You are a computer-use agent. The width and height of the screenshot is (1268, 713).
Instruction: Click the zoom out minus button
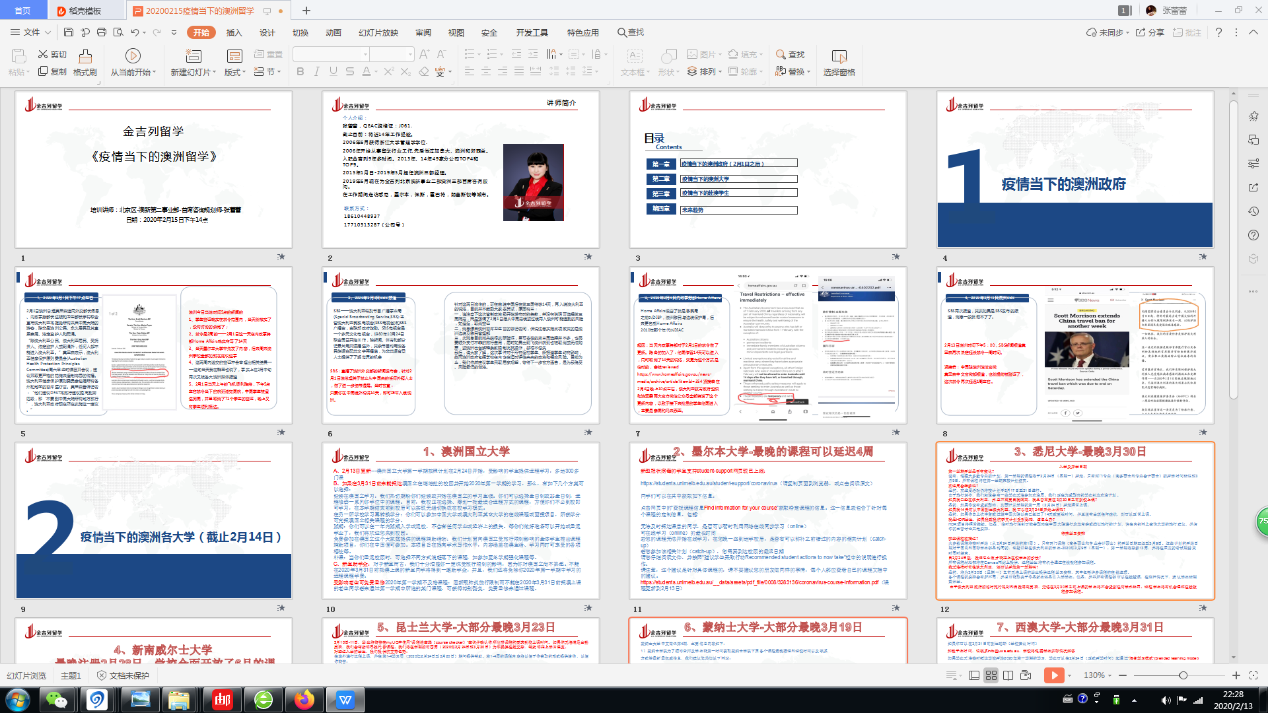(x=1121, y=675)
